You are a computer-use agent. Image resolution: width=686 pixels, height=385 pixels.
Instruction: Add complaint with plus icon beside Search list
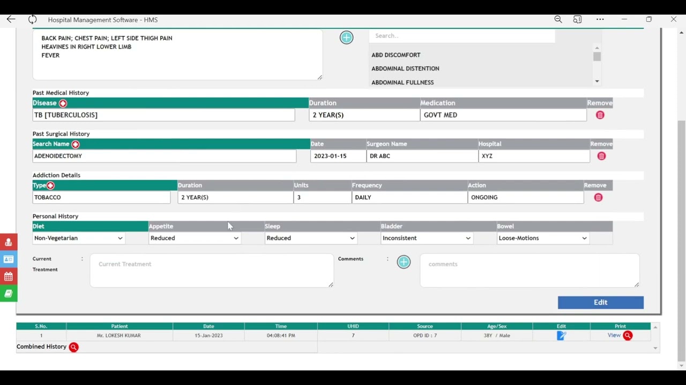click(346, 37)
